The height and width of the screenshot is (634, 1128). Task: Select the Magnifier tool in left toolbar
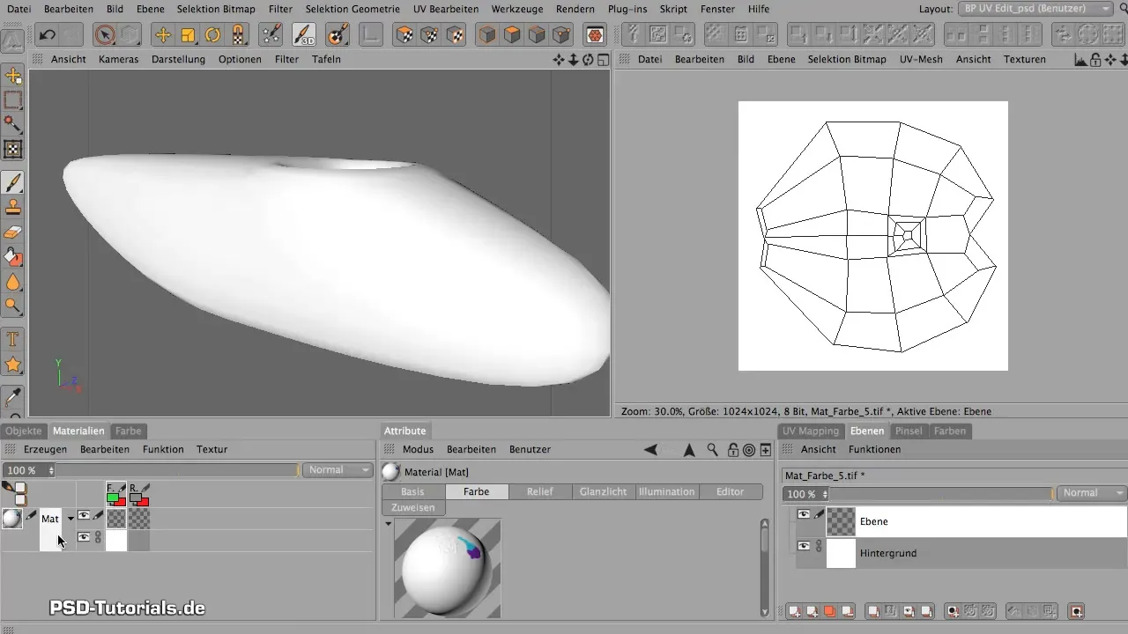[13, 306]
